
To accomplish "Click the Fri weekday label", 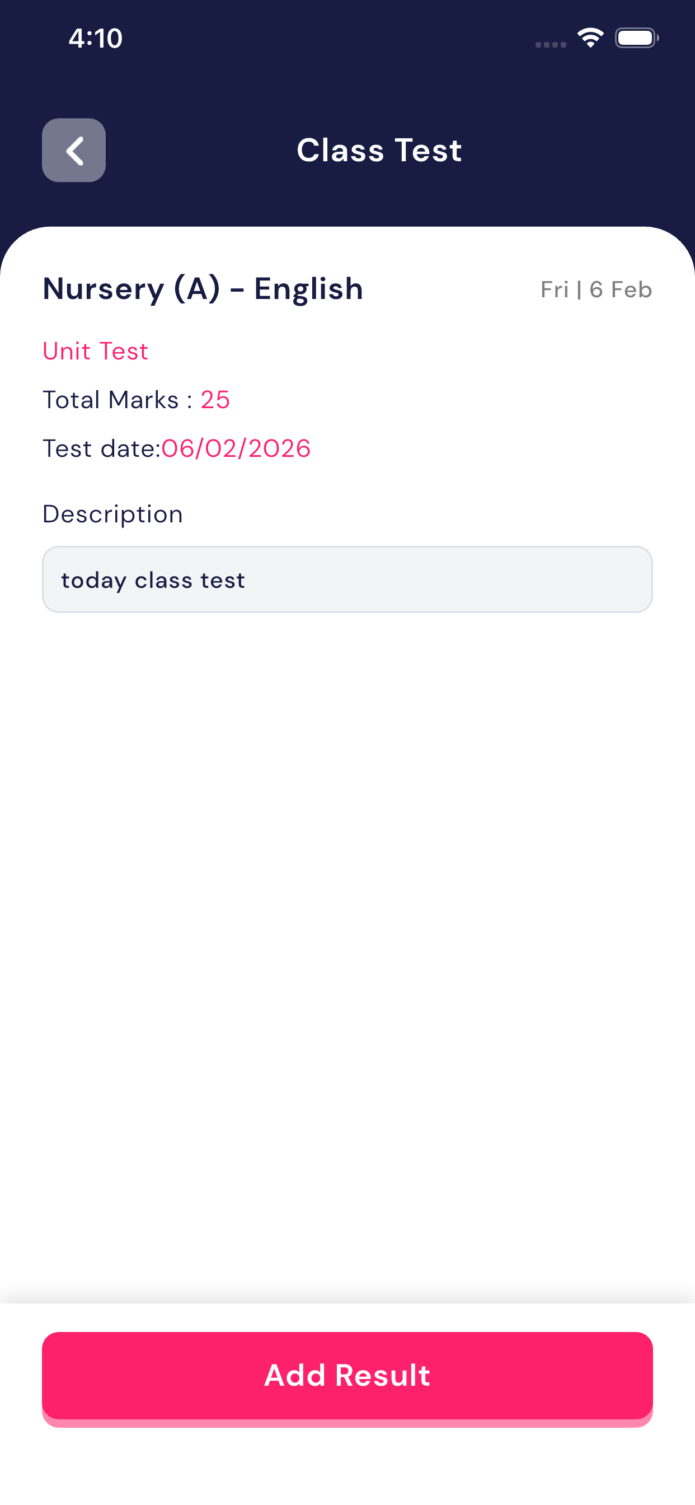I will click(554, 290).
